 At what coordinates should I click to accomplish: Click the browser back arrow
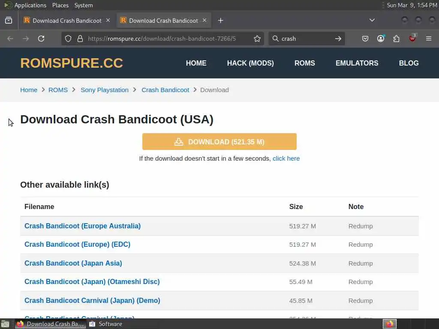click(10, 39)
